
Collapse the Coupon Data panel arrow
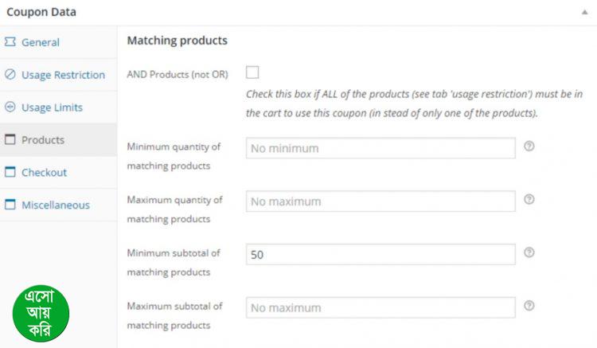click(x=583, y=13)
